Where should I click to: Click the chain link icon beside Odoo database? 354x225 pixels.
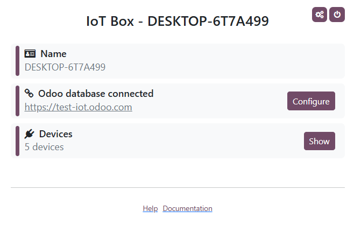(x=30, y=94)
